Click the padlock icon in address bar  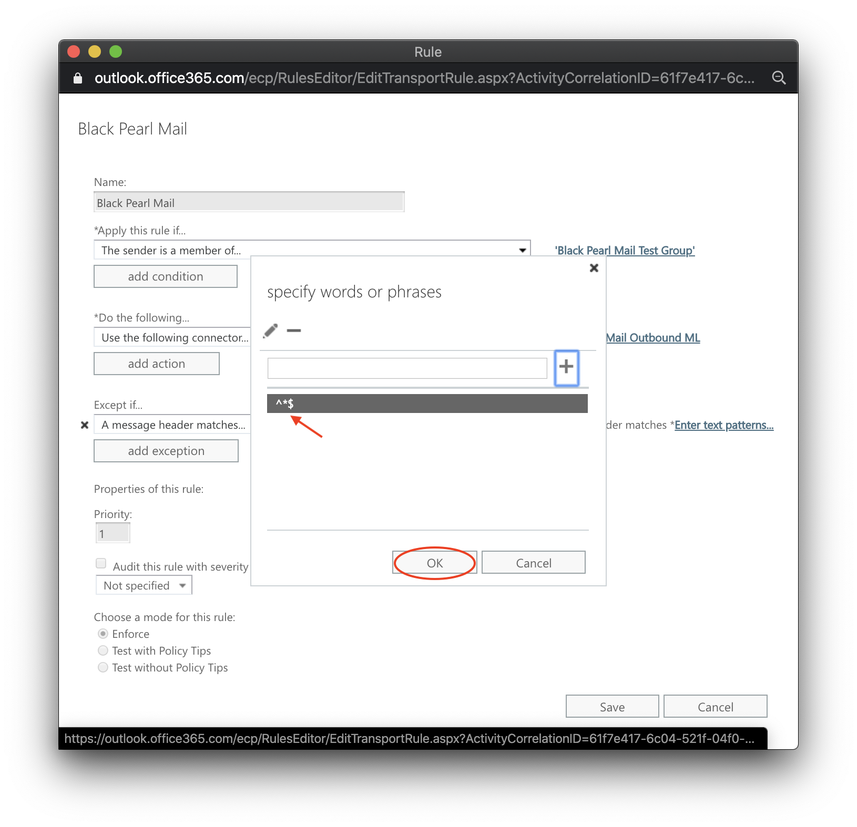[78, 78]
